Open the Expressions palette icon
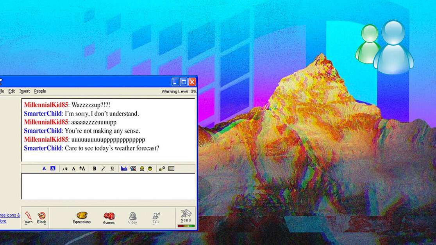436x245 pixels. [82, 216]
